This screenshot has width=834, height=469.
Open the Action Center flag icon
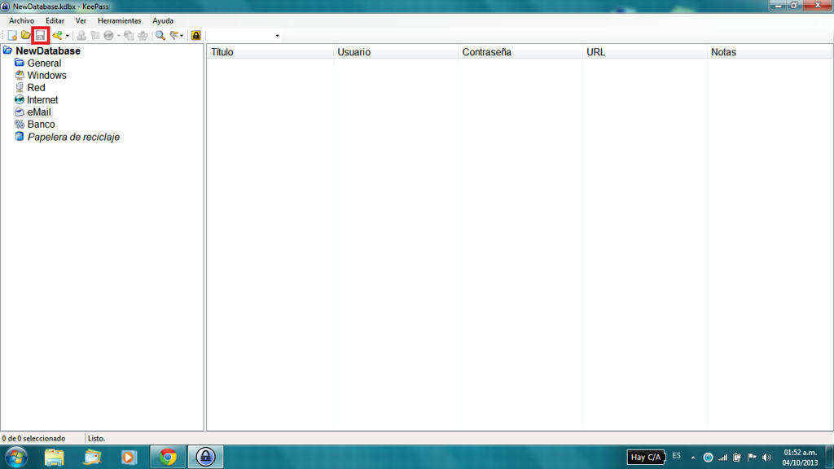tap(752, 458)
